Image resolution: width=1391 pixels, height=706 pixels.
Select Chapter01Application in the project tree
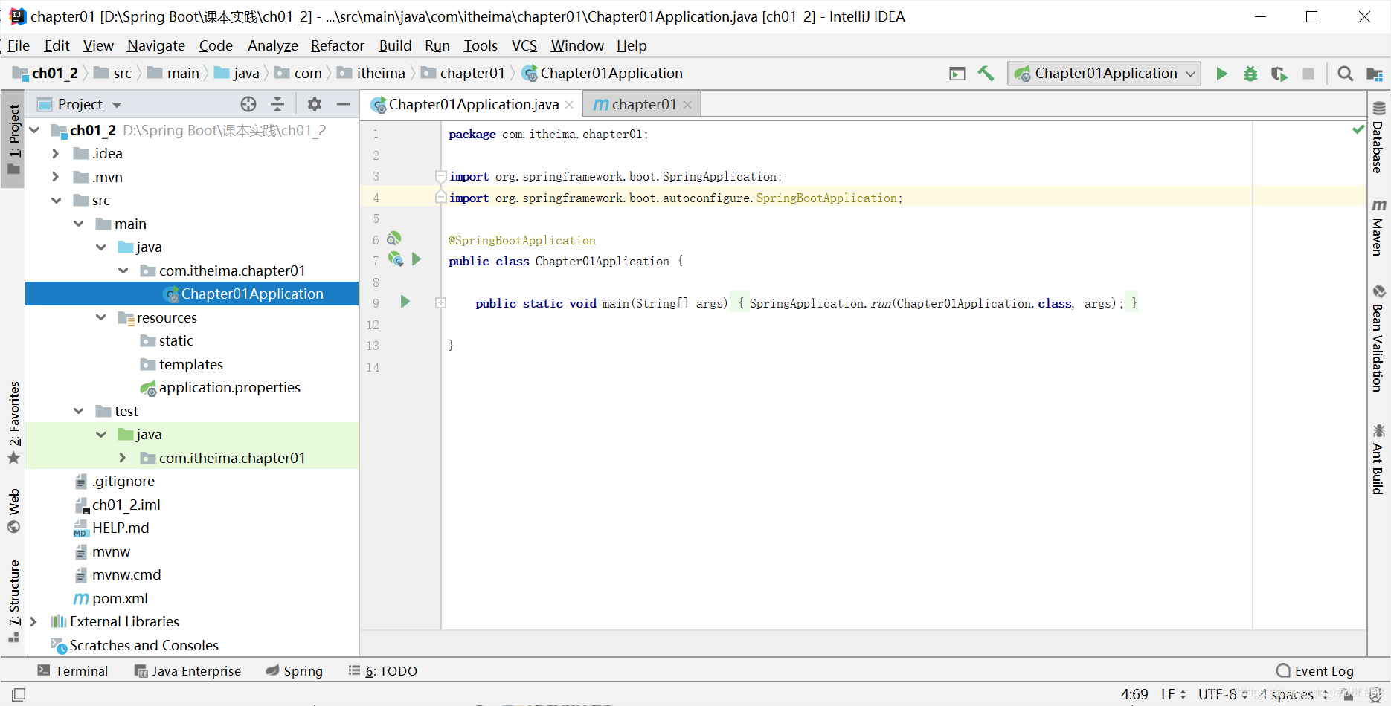[x=192, y=294]
